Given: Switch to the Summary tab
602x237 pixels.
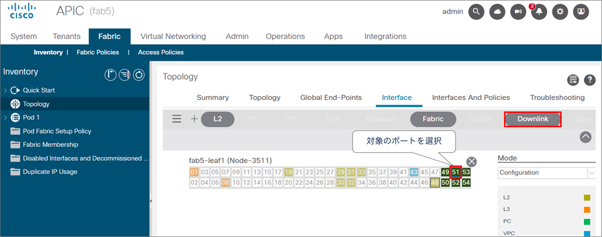Looking at the screenshot, I should (213, 97).
